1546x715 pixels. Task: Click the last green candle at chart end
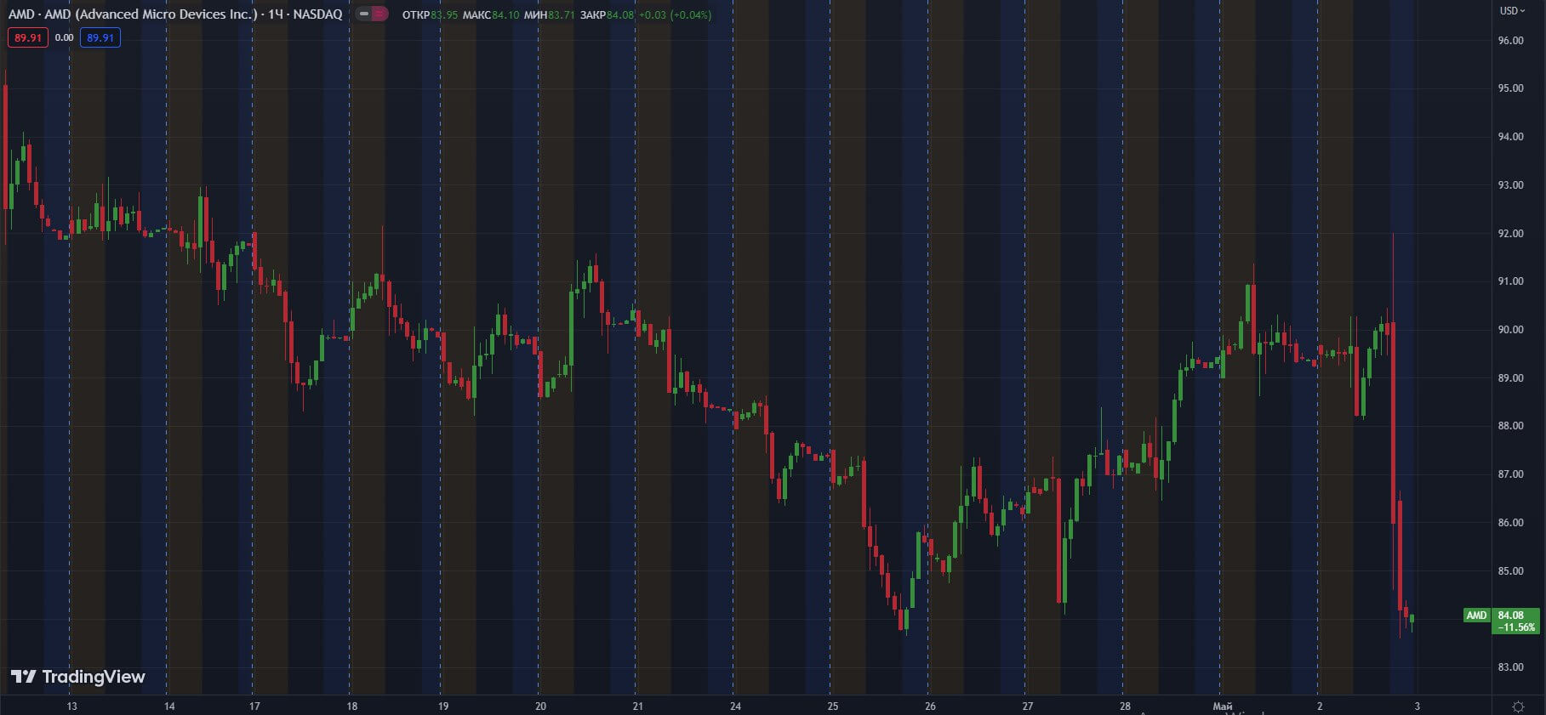pyautogui.click(x=1412, y=620)
